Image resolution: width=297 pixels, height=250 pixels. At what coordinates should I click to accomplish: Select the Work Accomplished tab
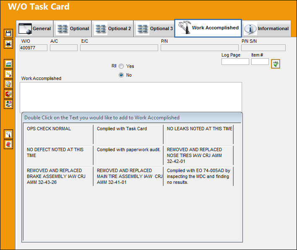[x=208, y=28]
